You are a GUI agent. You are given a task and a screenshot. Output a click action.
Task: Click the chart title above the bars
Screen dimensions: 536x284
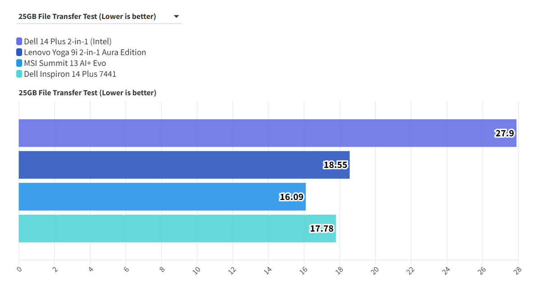click(x=88, y=93)
